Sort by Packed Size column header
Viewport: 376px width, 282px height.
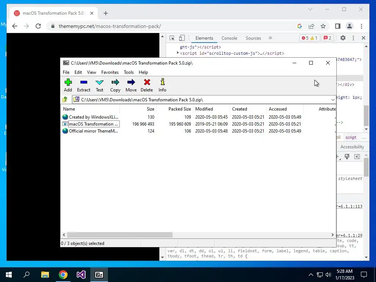(x=174, y=109)
